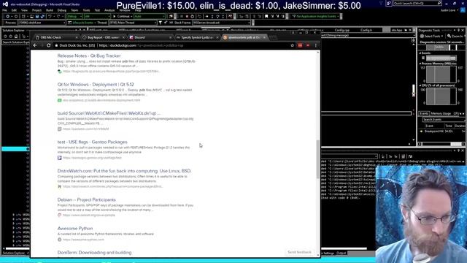This screenshot has width=467, height=263.
Task: Switch to Memory Usage diagnostic tab
Action: [x=441, y=114]
